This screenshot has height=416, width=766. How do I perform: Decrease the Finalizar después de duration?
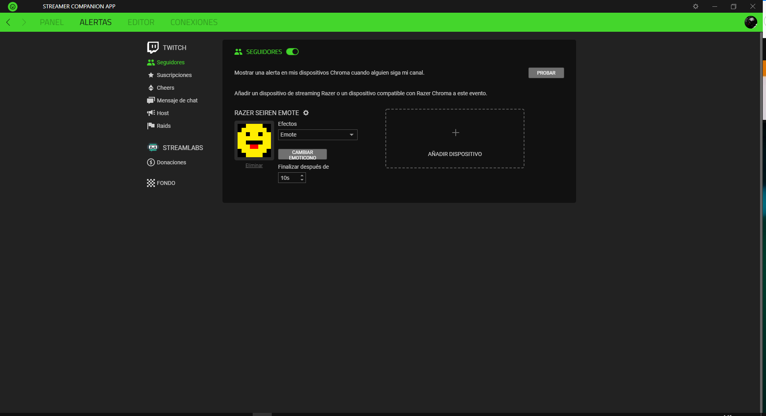302,180
